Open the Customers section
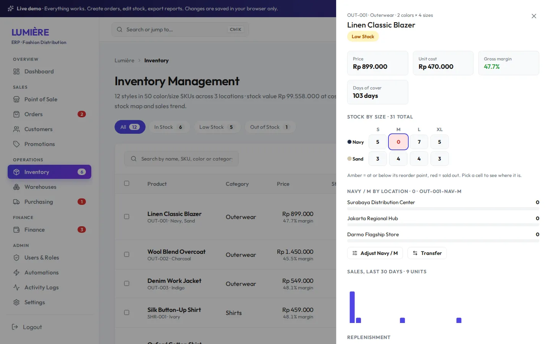The height and width of the screenshot is (344, 550). (49, 129)
